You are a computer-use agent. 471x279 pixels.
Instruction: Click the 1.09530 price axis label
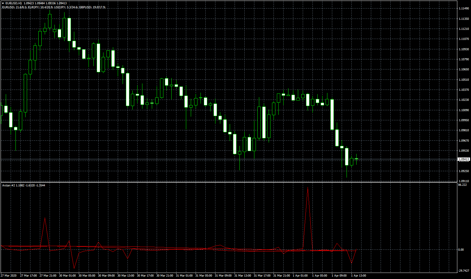tap(464, 151)
